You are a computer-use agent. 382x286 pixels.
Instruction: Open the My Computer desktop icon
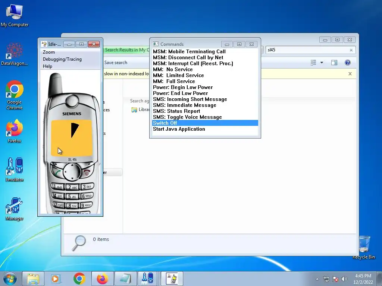[15, 15]
